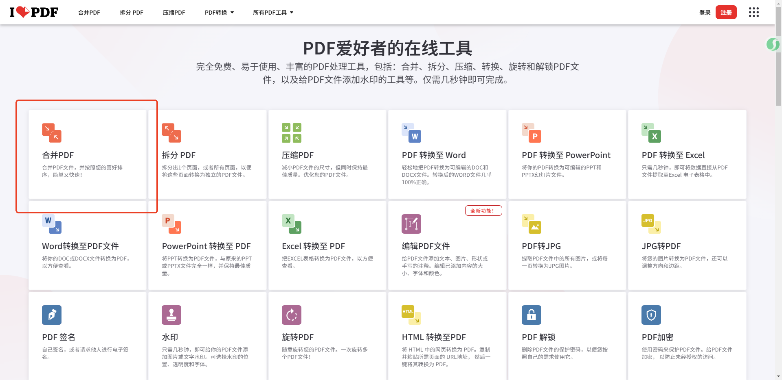Click the iLovePDF logo
Screen dimensions: 782x380
tap(34, 12)
